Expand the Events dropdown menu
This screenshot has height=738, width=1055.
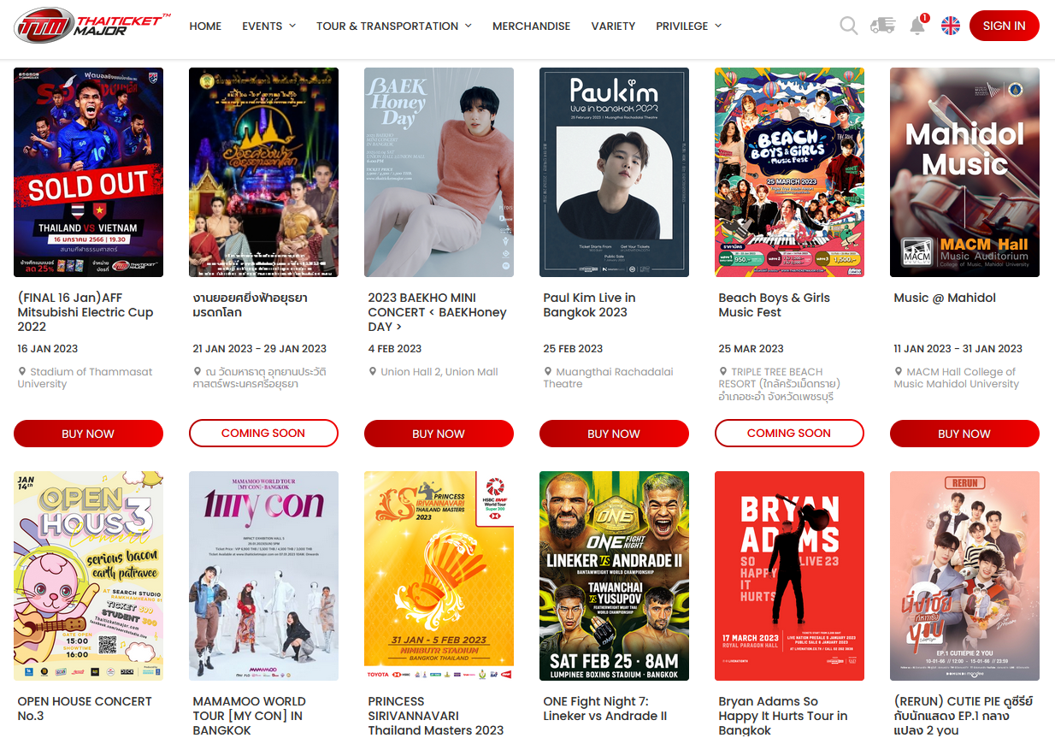(x=268, y=26)
